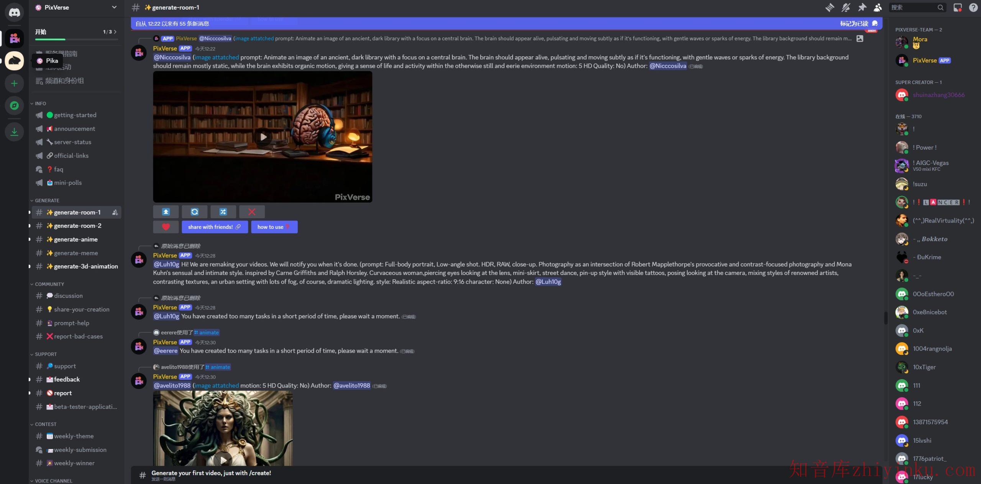Switch to the generate-room-2 channel
The width and height of the screenshot is (981, 484).
(x=78, y=226)
